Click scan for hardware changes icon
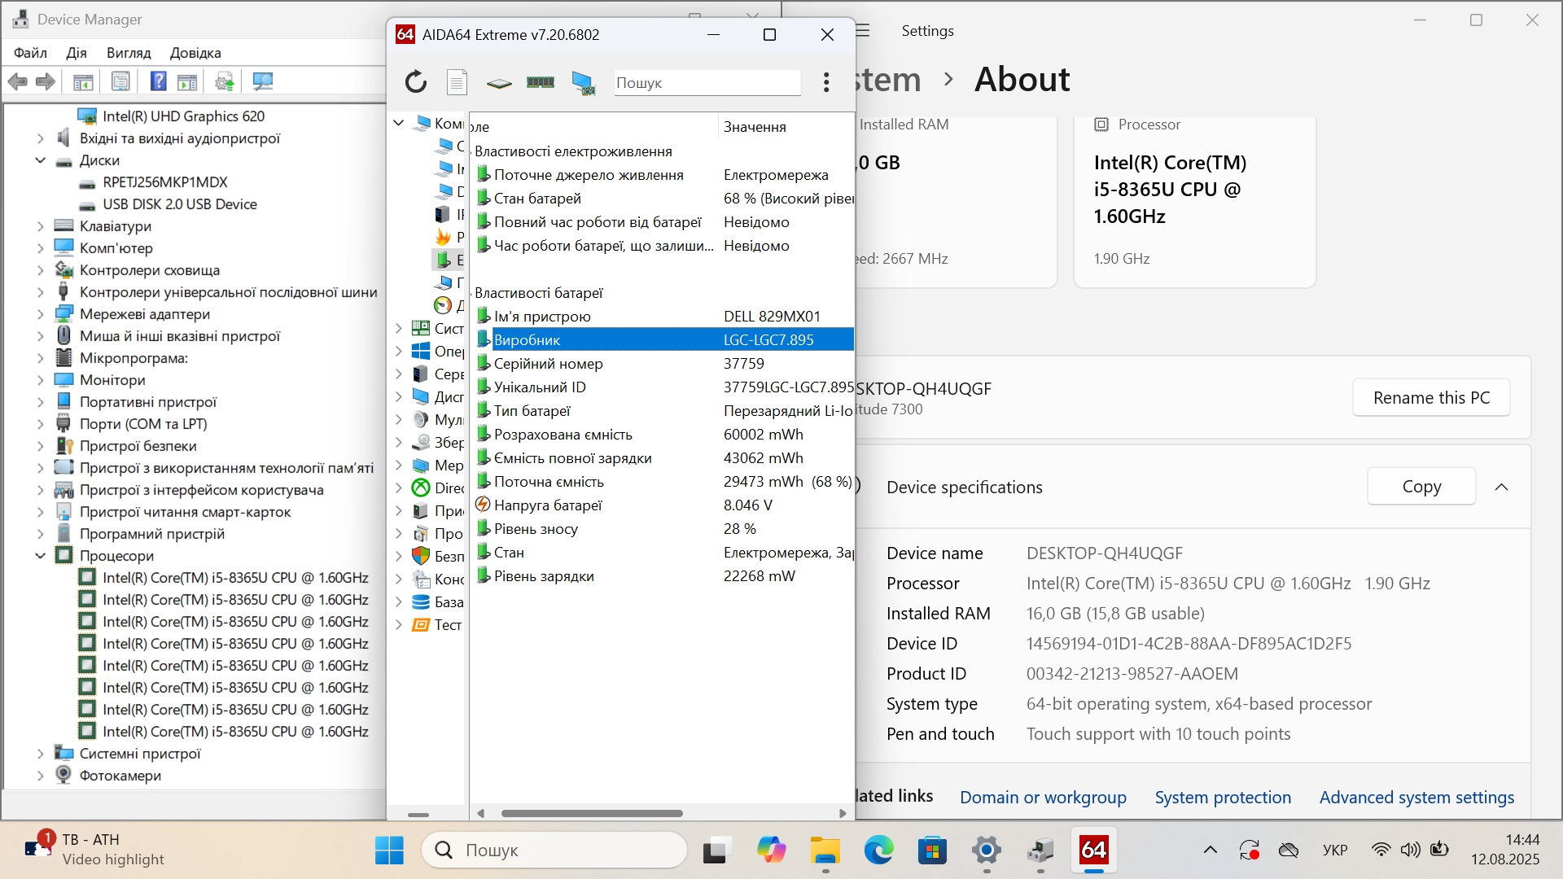Viewport: 1563px width, 879px height. tap(262, 81)
